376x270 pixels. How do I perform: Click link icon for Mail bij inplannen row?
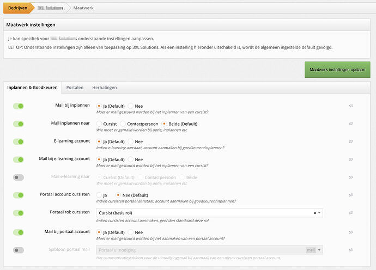[x=351, y=106]
